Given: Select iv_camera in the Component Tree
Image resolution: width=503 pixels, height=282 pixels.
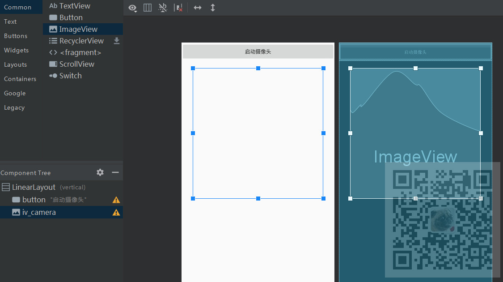Looking at the screenshot, I should [62, 212].
